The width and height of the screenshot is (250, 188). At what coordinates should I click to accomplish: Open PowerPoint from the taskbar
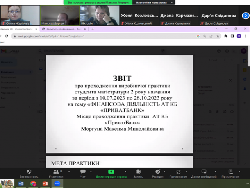[45, 184]
